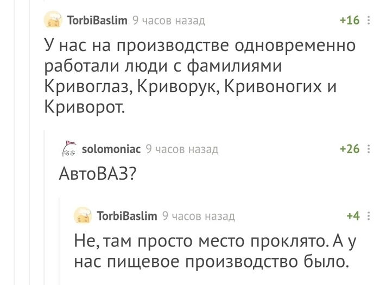Click solomoniac's avatar with pink bow
The height and width of the screenshot is (285, 380).
(69, 149)
